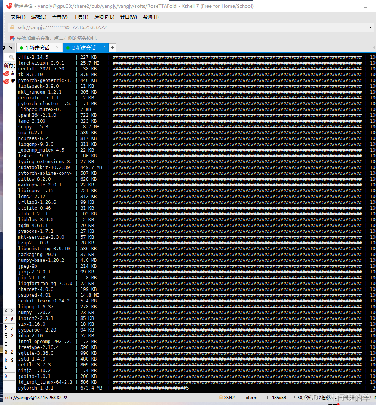Open the 编辑(E) menu
Image resolution: width=376 pixels, height=405 pixels.
point(39,17)
